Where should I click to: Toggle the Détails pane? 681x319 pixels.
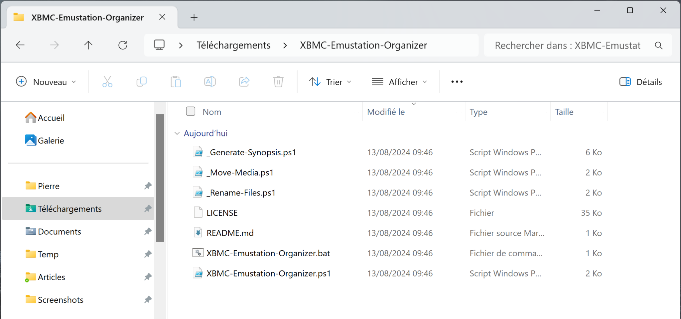[x=640, y=82]
